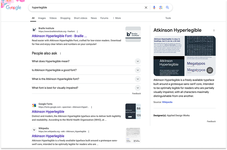Open Google Lens image search
The width and height of the screenshot is (227, 150).
(161, 7)
